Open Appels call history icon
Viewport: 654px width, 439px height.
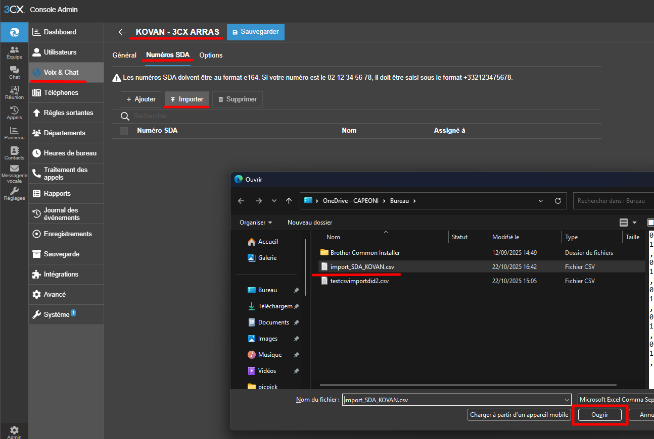[x=14, y=113]
